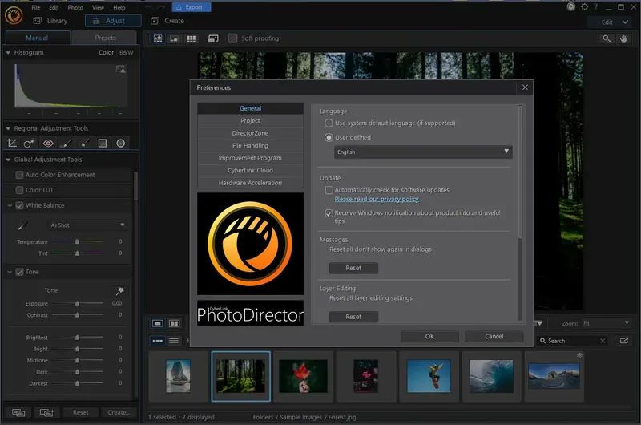Open the privacy policy link
This screenshot has height=425, width=641.
click(377, 199)
